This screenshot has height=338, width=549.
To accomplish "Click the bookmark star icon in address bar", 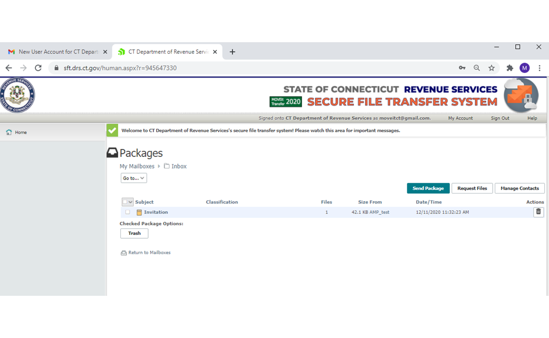I will [491, 68].
